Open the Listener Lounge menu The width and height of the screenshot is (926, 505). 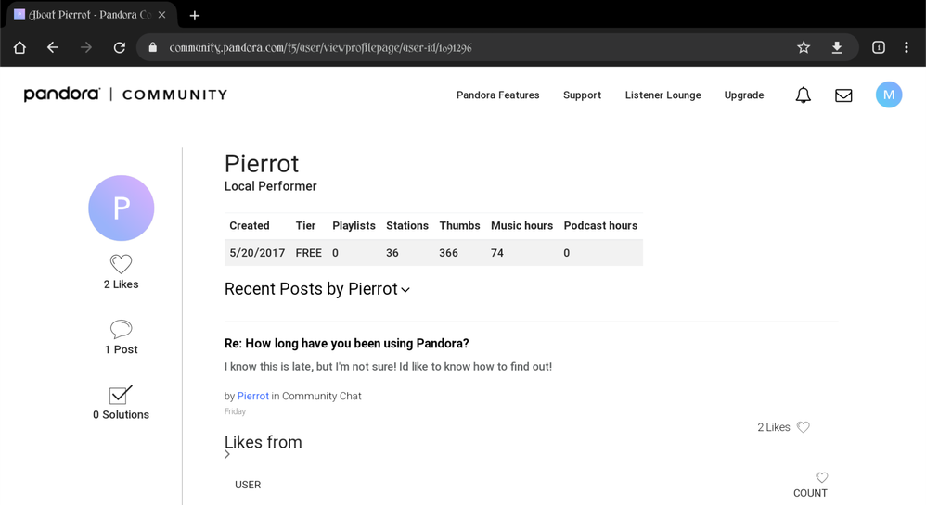coord(662,95)
